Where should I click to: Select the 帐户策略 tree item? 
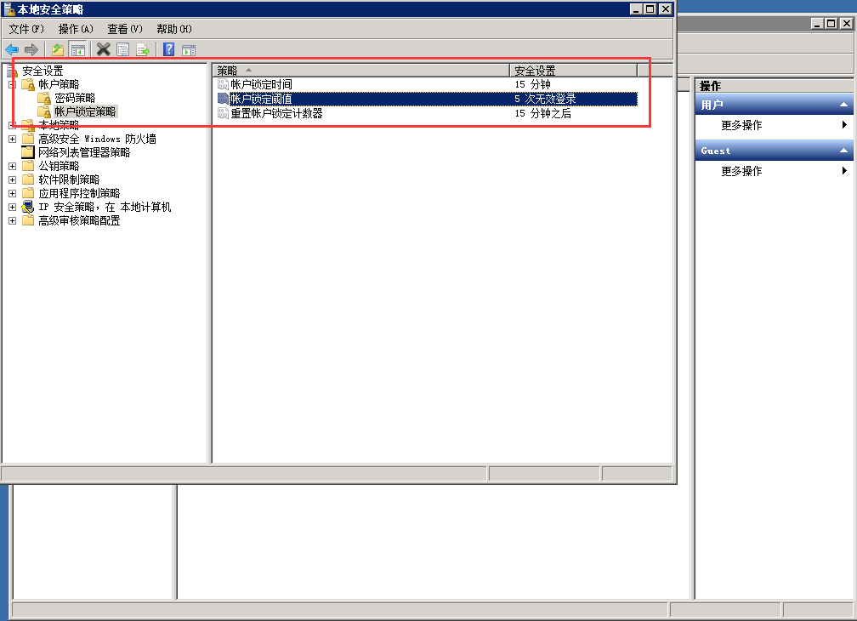pos(59,84)
